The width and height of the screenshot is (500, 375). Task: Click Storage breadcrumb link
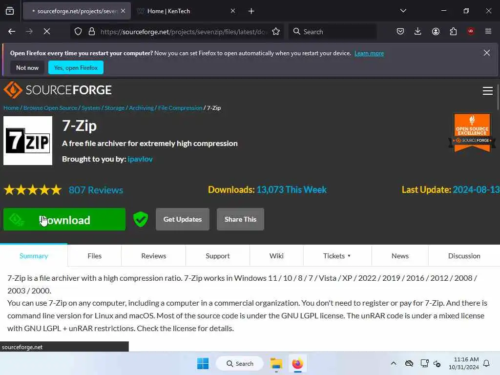pyautogui.click(x=114, y=108)
